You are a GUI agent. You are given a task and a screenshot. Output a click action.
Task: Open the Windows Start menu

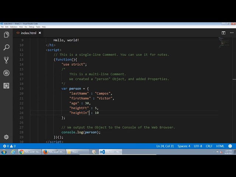[x=4, y=152]
